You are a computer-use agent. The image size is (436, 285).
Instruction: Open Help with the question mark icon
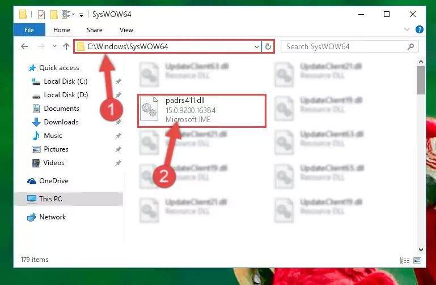(420, 29)
